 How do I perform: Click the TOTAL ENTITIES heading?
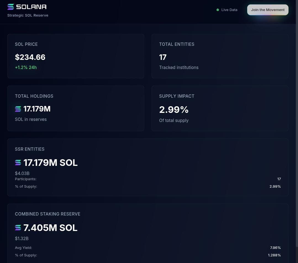click(x=176, y=44)
